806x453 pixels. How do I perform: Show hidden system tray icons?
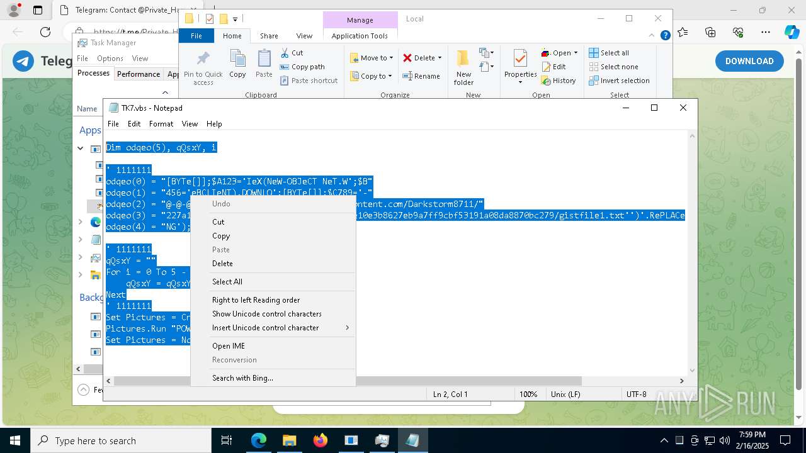pos(664,440)
